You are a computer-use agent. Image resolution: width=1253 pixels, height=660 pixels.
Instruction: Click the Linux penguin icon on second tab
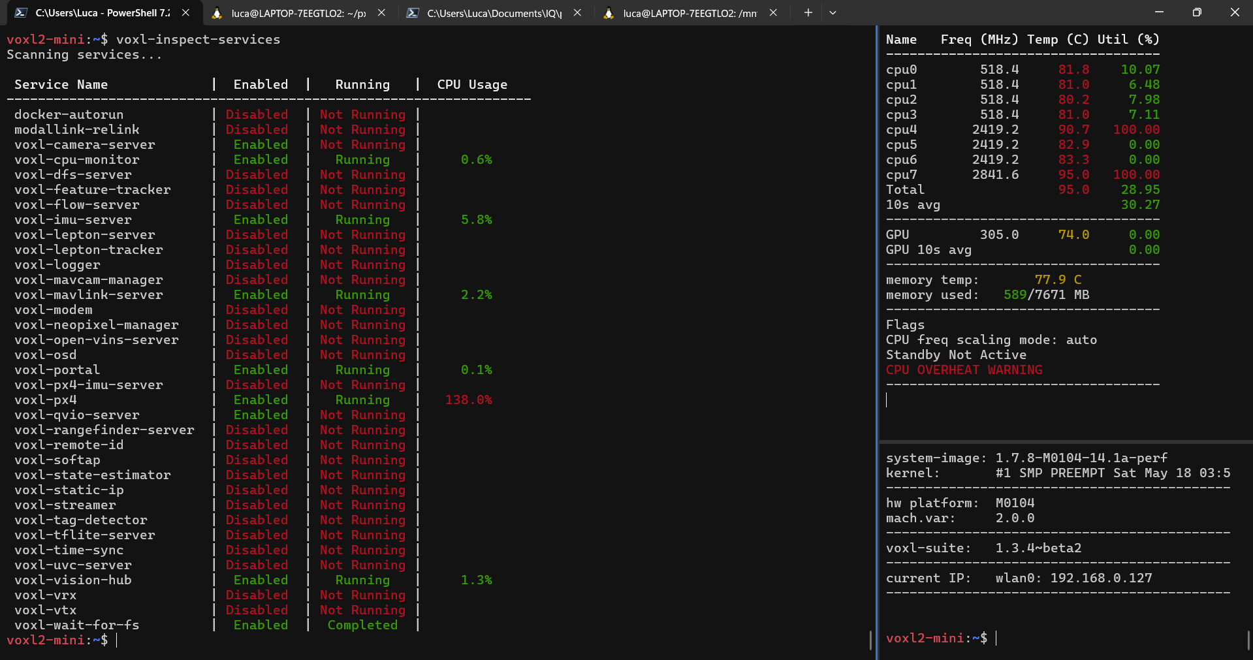click(217, 12)
